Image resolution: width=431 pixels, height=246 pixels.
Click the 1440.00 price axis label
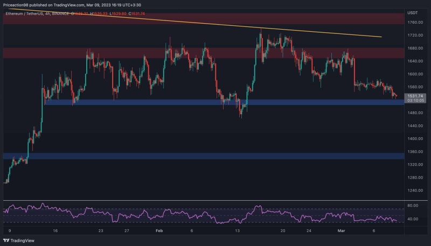[x=415, y=125]
